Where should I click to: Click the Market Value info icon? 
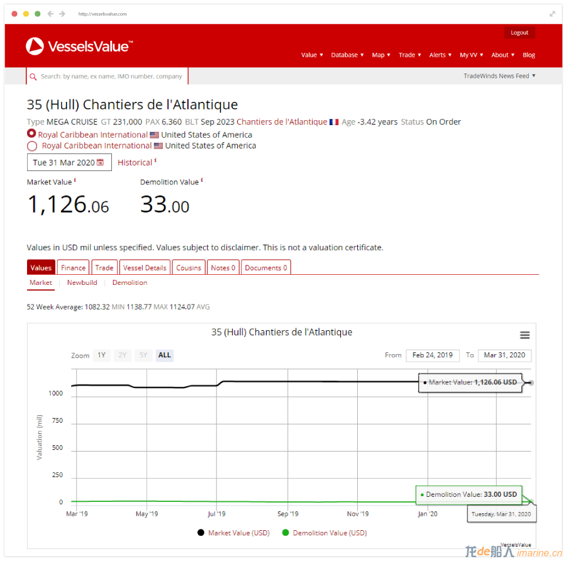click(x=75, y=179)
